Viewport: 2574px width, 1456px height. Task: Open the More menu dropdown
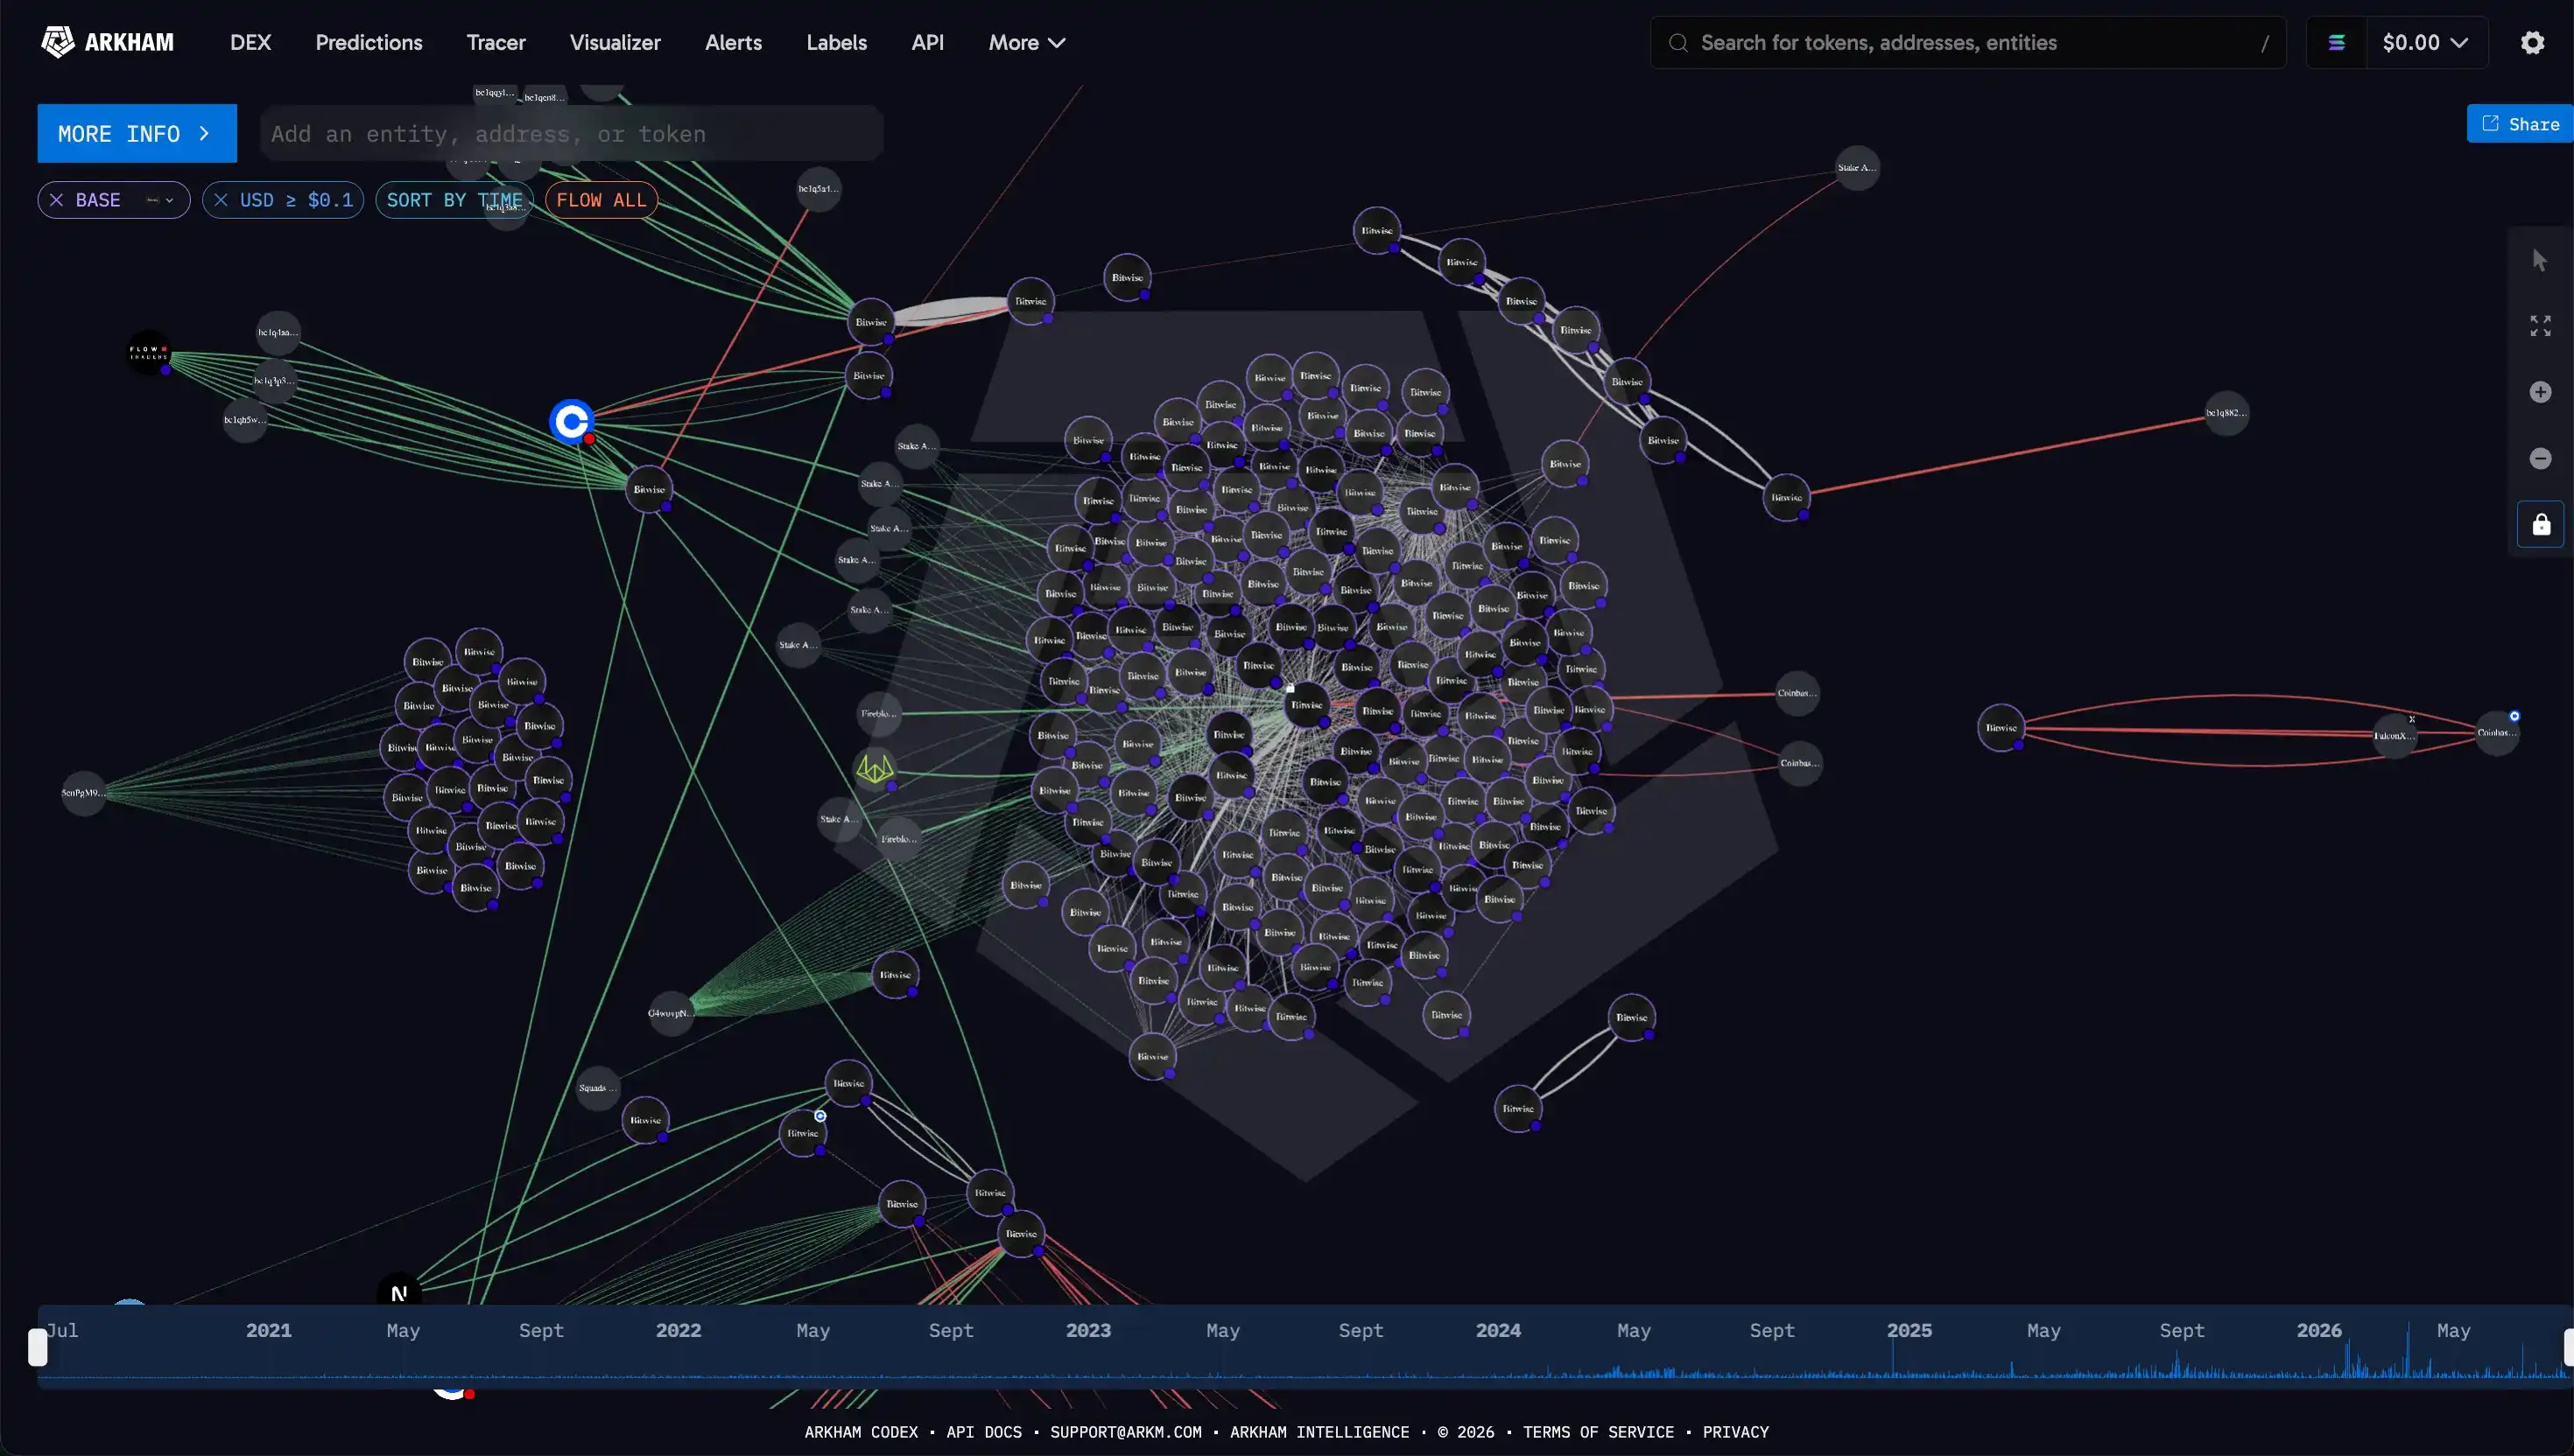point(1026,42)
